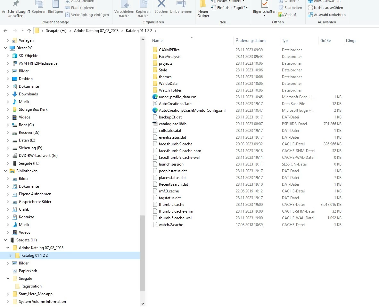Viewport: 379px width, 308px height.
Task: Select launch.session file
Action: coord(171,164)
